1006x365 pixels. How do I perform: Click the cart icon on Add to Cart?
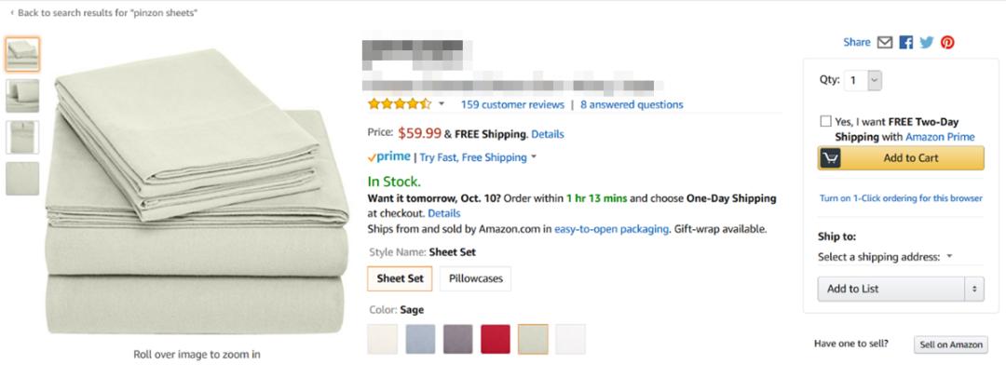(x=831, y=157)
